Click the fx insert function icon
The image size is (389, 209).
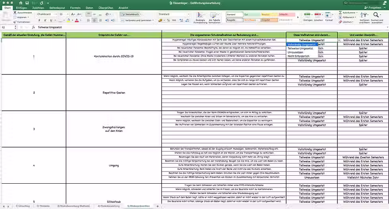[x=33, y=27]
